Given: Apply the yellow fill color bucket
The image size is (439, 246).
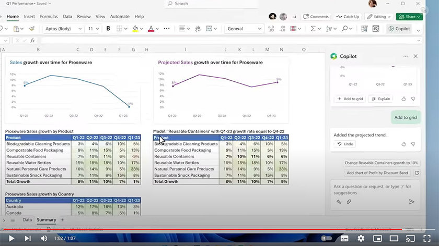Looking at the screenshot, I should tap(135, 29).
